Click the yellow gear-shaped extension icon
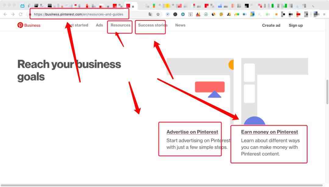Viewport: 329px width, 187px height. point(221,14)
